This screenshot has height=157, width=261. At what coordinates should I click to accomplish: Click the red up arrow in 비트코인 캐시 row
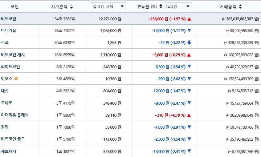tap(189, 55)
